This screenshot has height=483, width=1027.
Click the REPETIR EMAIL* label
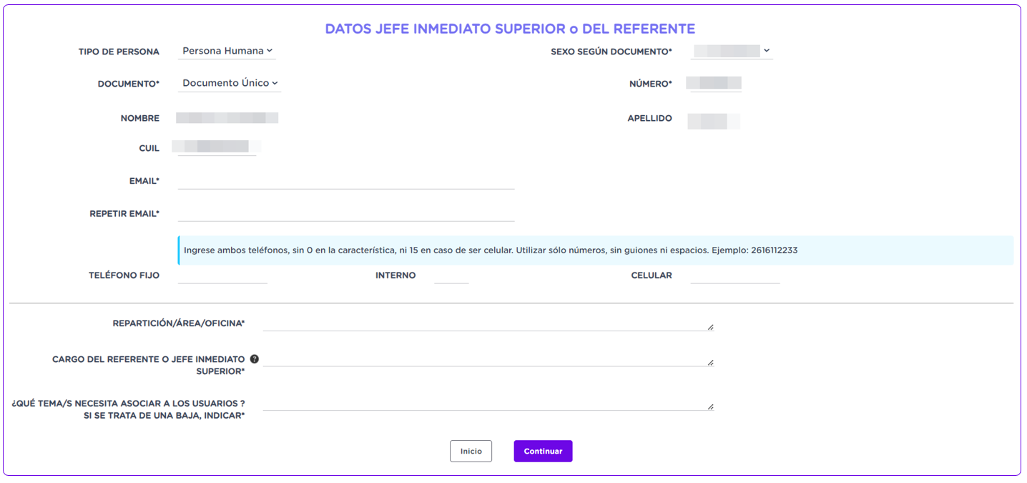pos(124,213)
